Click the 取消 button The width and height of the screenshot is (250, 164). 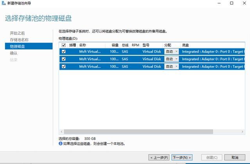click(x=235, y=157)
